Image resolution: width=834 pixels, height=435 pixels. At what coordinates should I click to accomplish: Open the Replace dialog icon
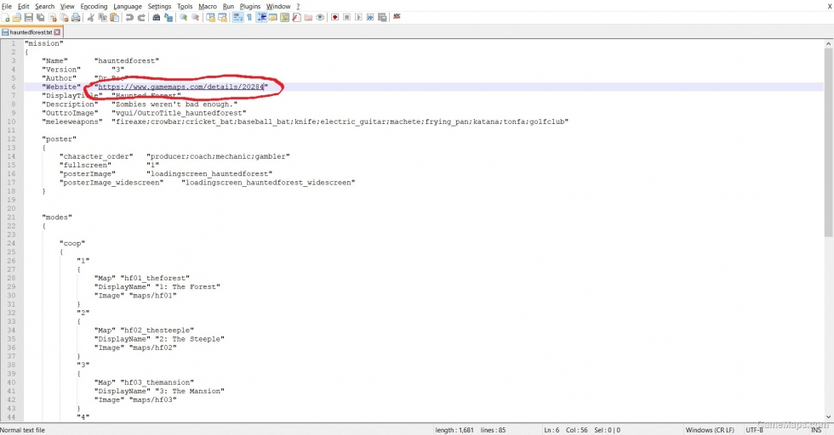(169, 18)
